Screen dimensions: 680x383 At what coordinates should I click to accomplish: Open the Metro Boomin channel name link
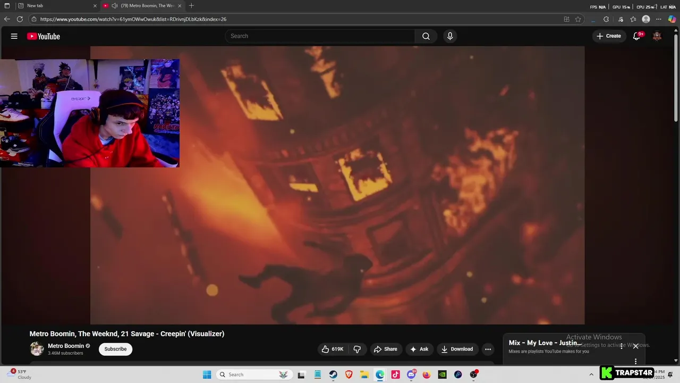66,346
